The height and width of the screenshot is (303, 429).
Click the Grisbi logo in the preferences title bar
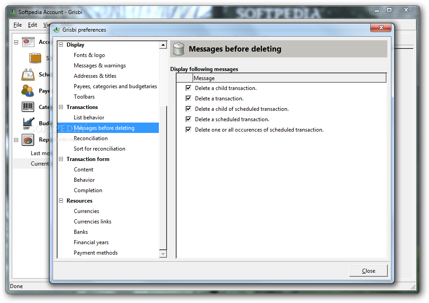[x=57, y=30]
